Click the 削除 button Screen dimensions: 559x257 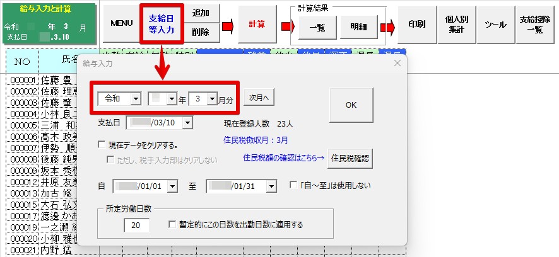201,33
